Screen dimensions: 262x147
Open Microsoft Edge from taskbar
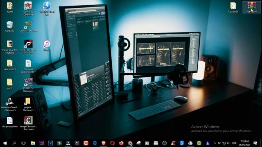click(x=95, y=143)
